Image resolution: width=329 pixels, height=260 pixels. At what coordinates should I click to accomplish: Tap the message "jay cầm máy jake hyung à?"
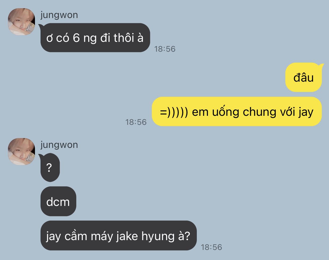tap(118, 236)
